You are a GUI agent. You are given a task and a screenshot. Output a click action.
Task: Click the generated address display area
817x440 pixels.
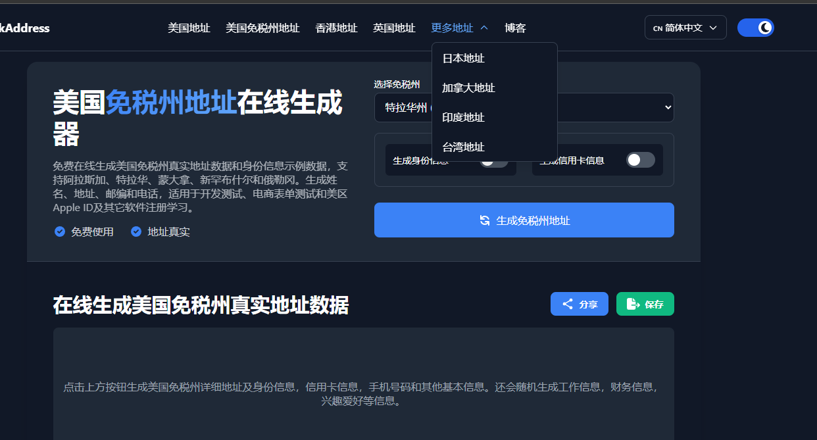[x=363, y=388]
